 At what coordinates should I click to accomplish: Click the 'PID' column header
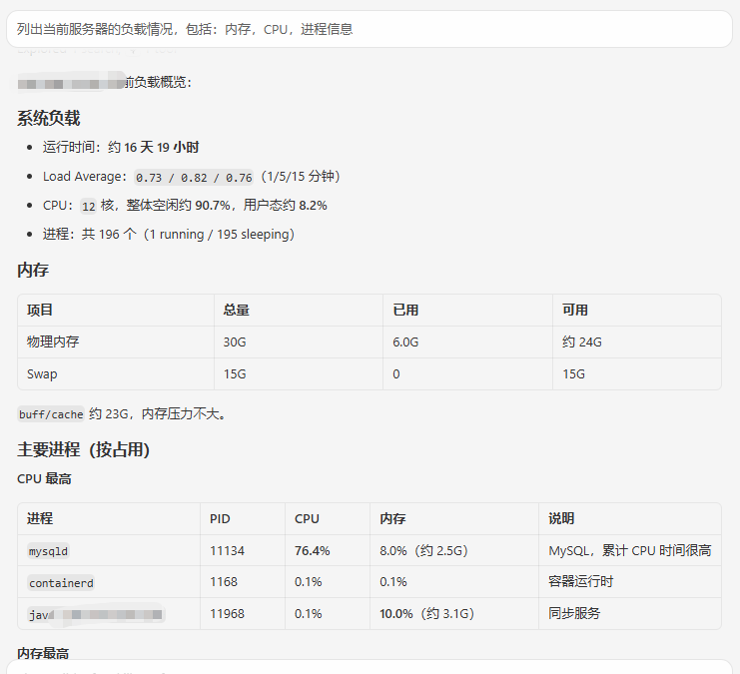[x=220, y=518]
